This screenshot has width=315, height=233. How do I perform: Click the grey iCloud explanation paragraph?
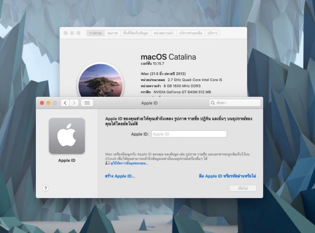(177, 156)
